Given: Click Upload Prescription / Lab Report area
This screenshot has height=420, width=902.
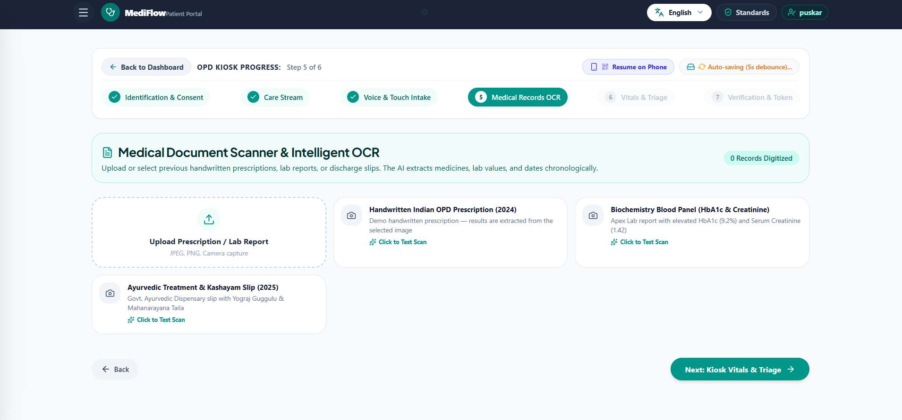Looking at the screenshot, I should 209,232.
